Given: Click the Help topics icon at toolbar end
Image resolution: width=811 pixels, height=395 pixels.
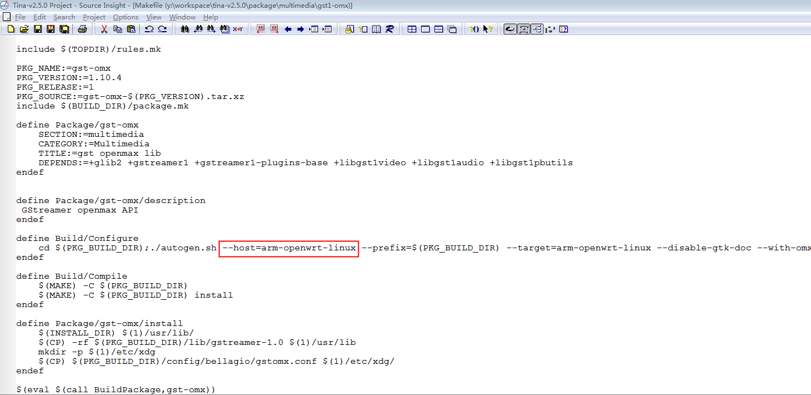Looking at the screenshot, I should tap(564, 29).
